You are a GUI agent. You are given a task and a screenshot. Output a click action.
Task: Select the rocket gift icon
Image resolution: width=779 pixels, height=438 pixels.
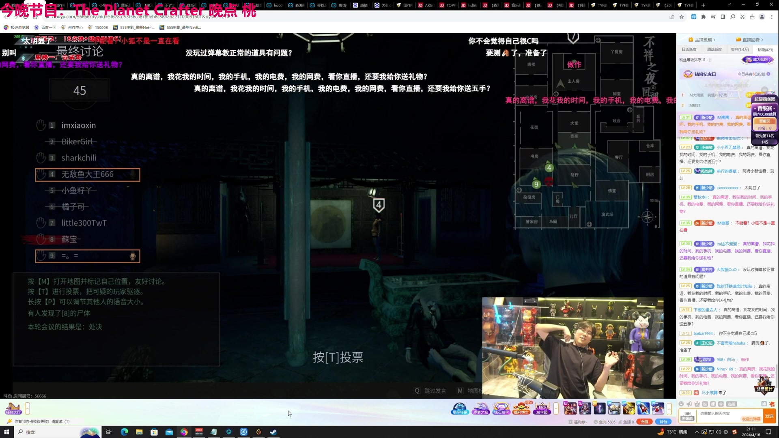tap(643, 408)
